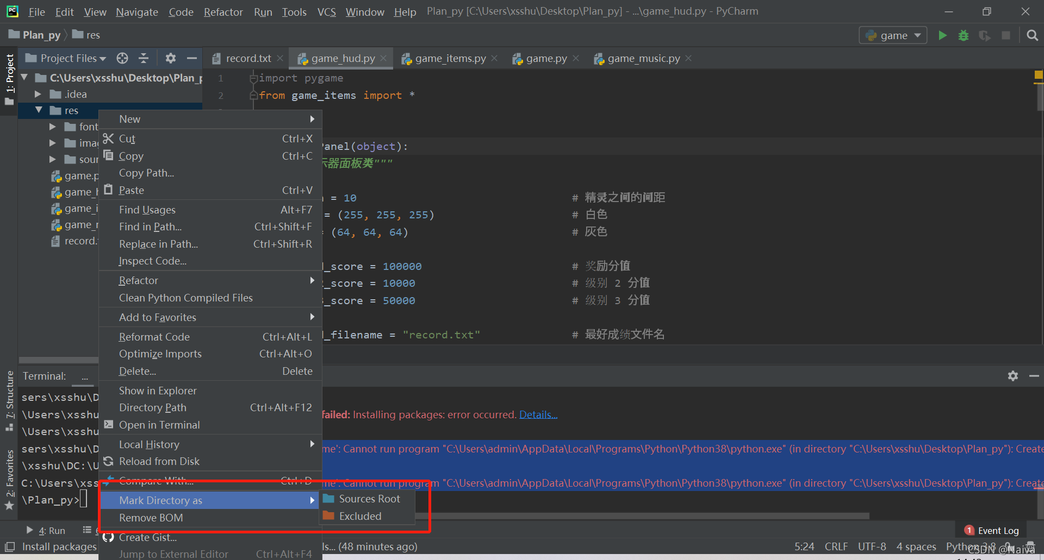Expand the Local History submenu
This screenshot has height=560, width=1044.
pyautogui.click(x=210, y=444)
